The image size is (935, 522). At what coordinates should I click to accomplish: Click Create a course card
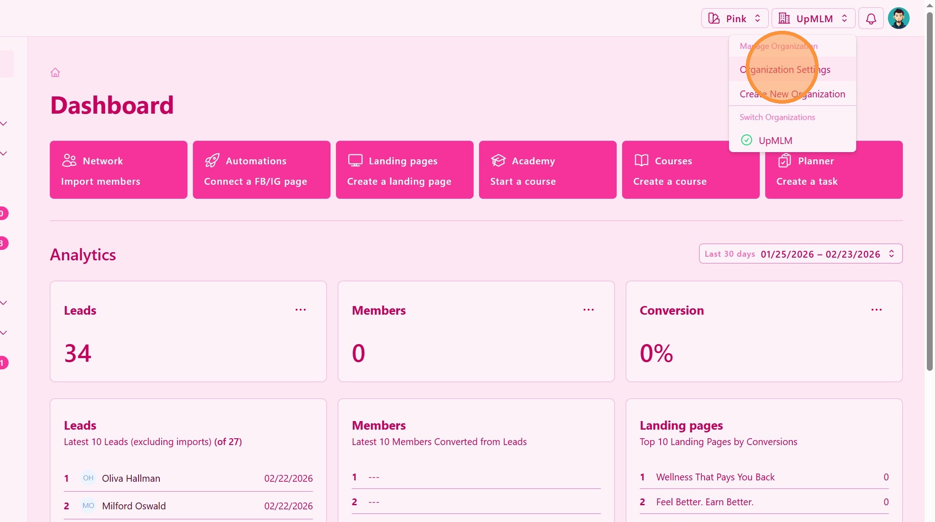pos(670,182)
